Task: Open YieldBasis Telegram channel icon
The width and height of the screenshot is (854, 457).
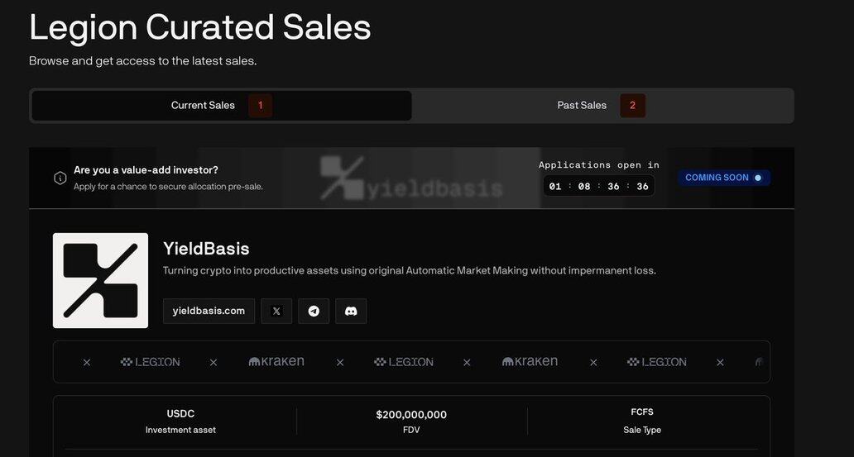Action: coord(314,312)
